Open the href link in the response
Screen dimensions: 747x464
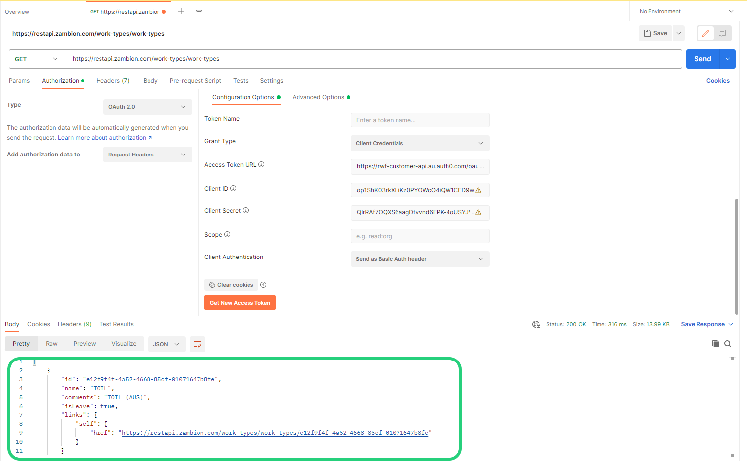[275, 433]
